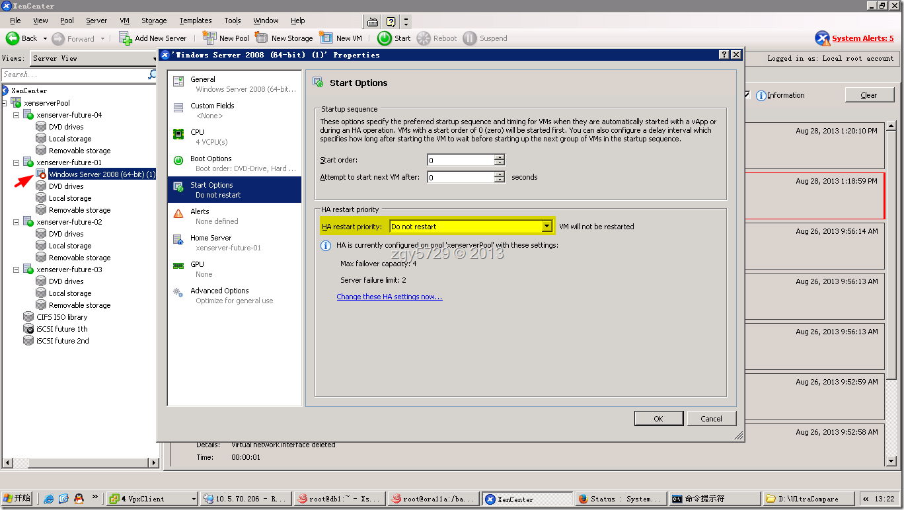Click the New Pool toolbar icon

pyautogui.click(x=209, y=38)
